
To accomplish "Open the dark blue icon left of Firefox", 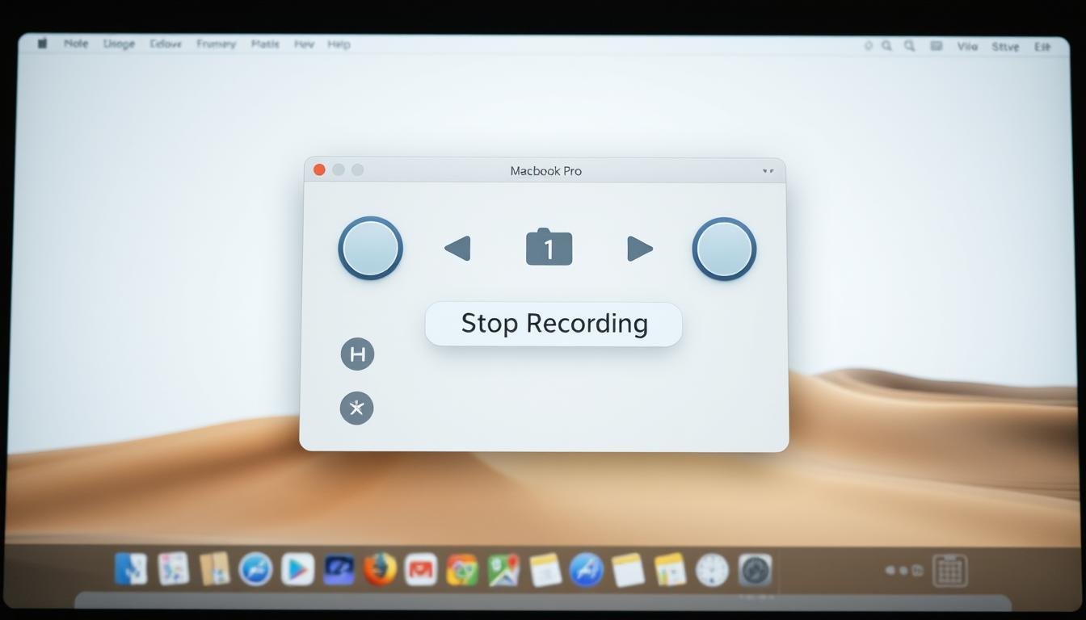I will click(339, 570).
